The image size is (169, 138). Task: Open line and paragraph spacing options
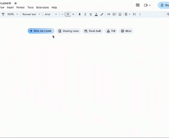pyautogui.click(x=134, y=14)
